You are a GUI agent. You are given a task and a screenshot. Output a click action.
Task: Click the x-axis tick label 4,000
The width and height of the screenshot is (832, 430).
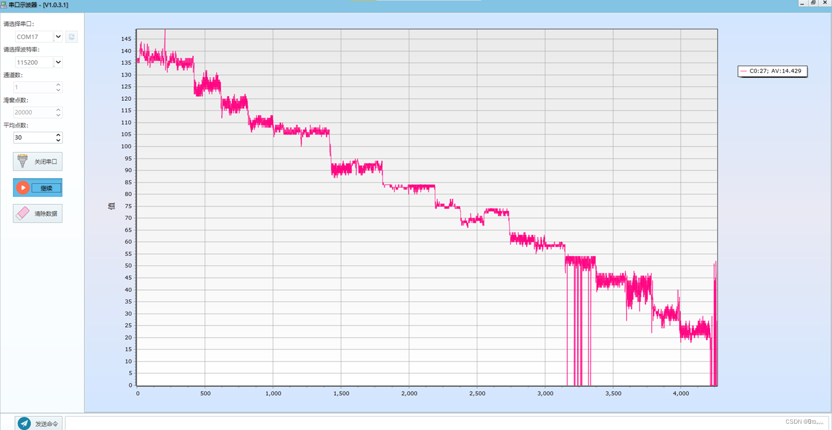(681, 393)
